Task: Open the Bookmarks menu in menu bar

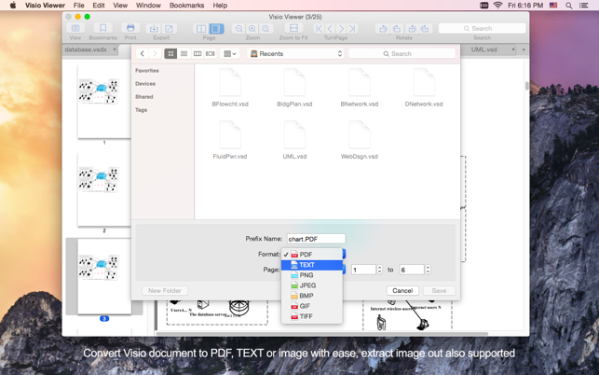Action: click(186, 6)
